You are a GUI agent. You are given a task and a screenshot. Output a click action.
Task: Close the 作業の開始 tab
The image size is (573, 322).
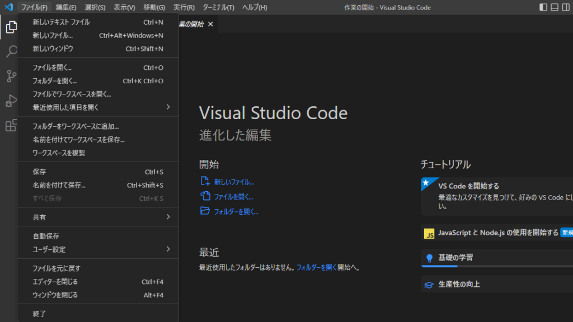coord(210,25)
